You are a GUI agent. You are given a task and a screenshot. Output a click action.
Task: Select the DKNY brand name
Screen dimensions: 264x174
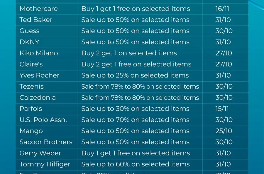29,42
